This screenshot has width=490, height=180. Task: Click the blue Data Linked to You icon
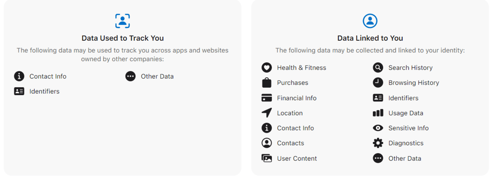click(x=370, y=21)
